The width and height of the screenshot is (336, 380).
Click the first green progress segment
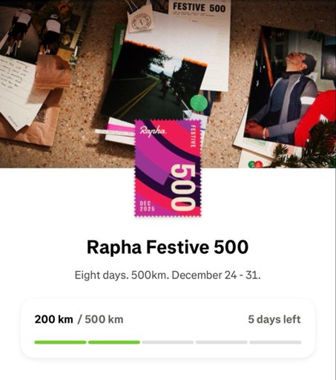(x=60, y=342)
